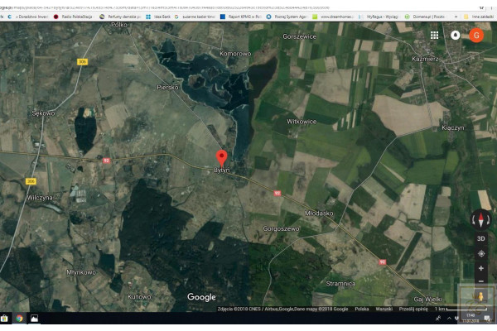Image resolution: width=497 pixels, height=331 pixels.
Task: Toggle 3D view of the map
Action: pyautogui.click(x=480, y=238)
